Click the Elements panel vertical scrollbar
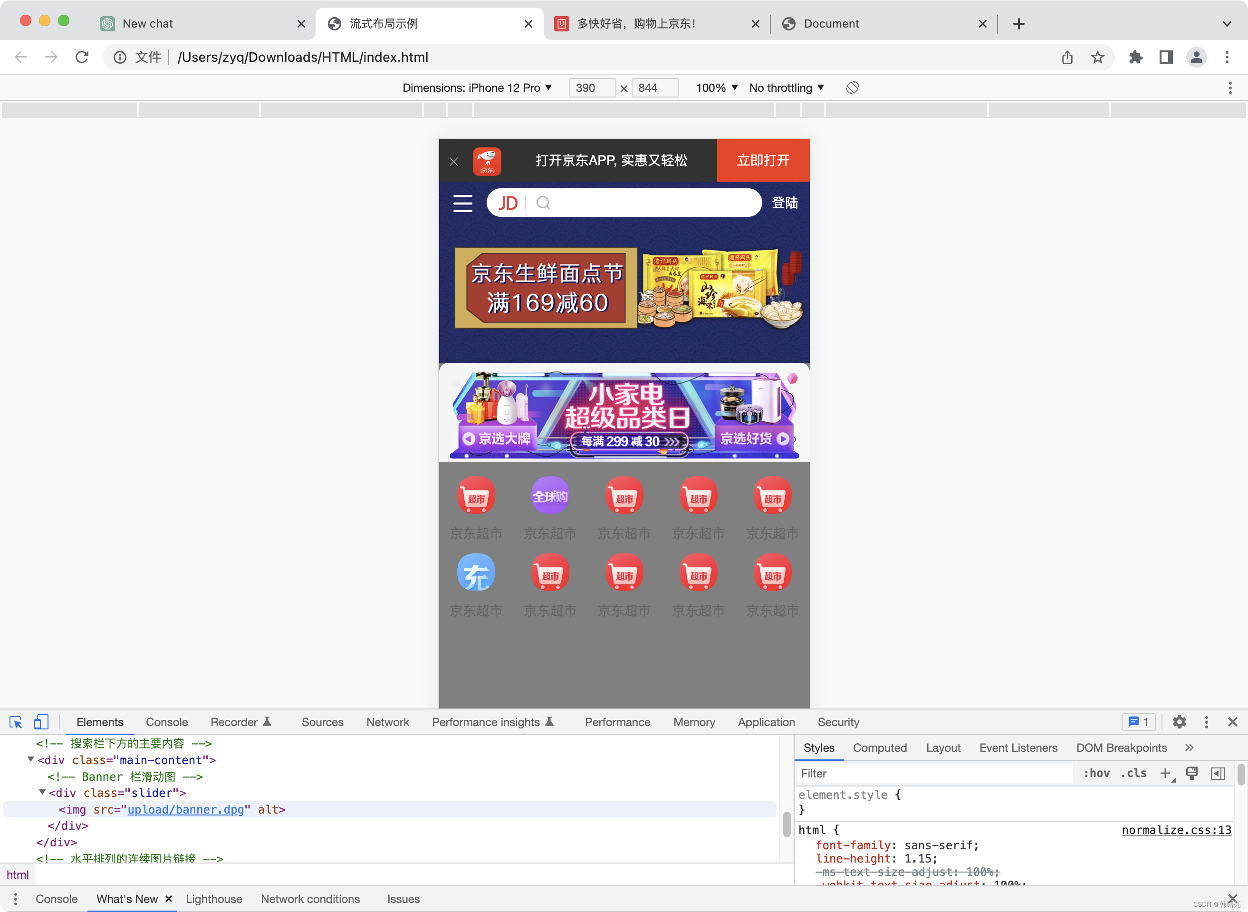Screen dimensions: 1248x912 787,825
